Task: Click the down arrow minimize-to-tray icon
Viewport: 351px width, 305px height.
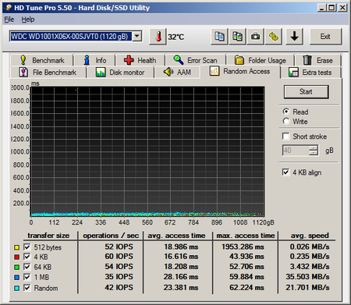Action: (294, 37)
